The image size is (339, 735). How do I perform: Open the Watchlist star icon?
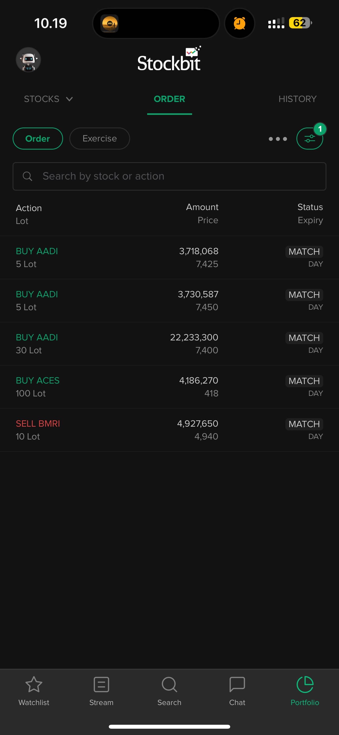(34, 684)
